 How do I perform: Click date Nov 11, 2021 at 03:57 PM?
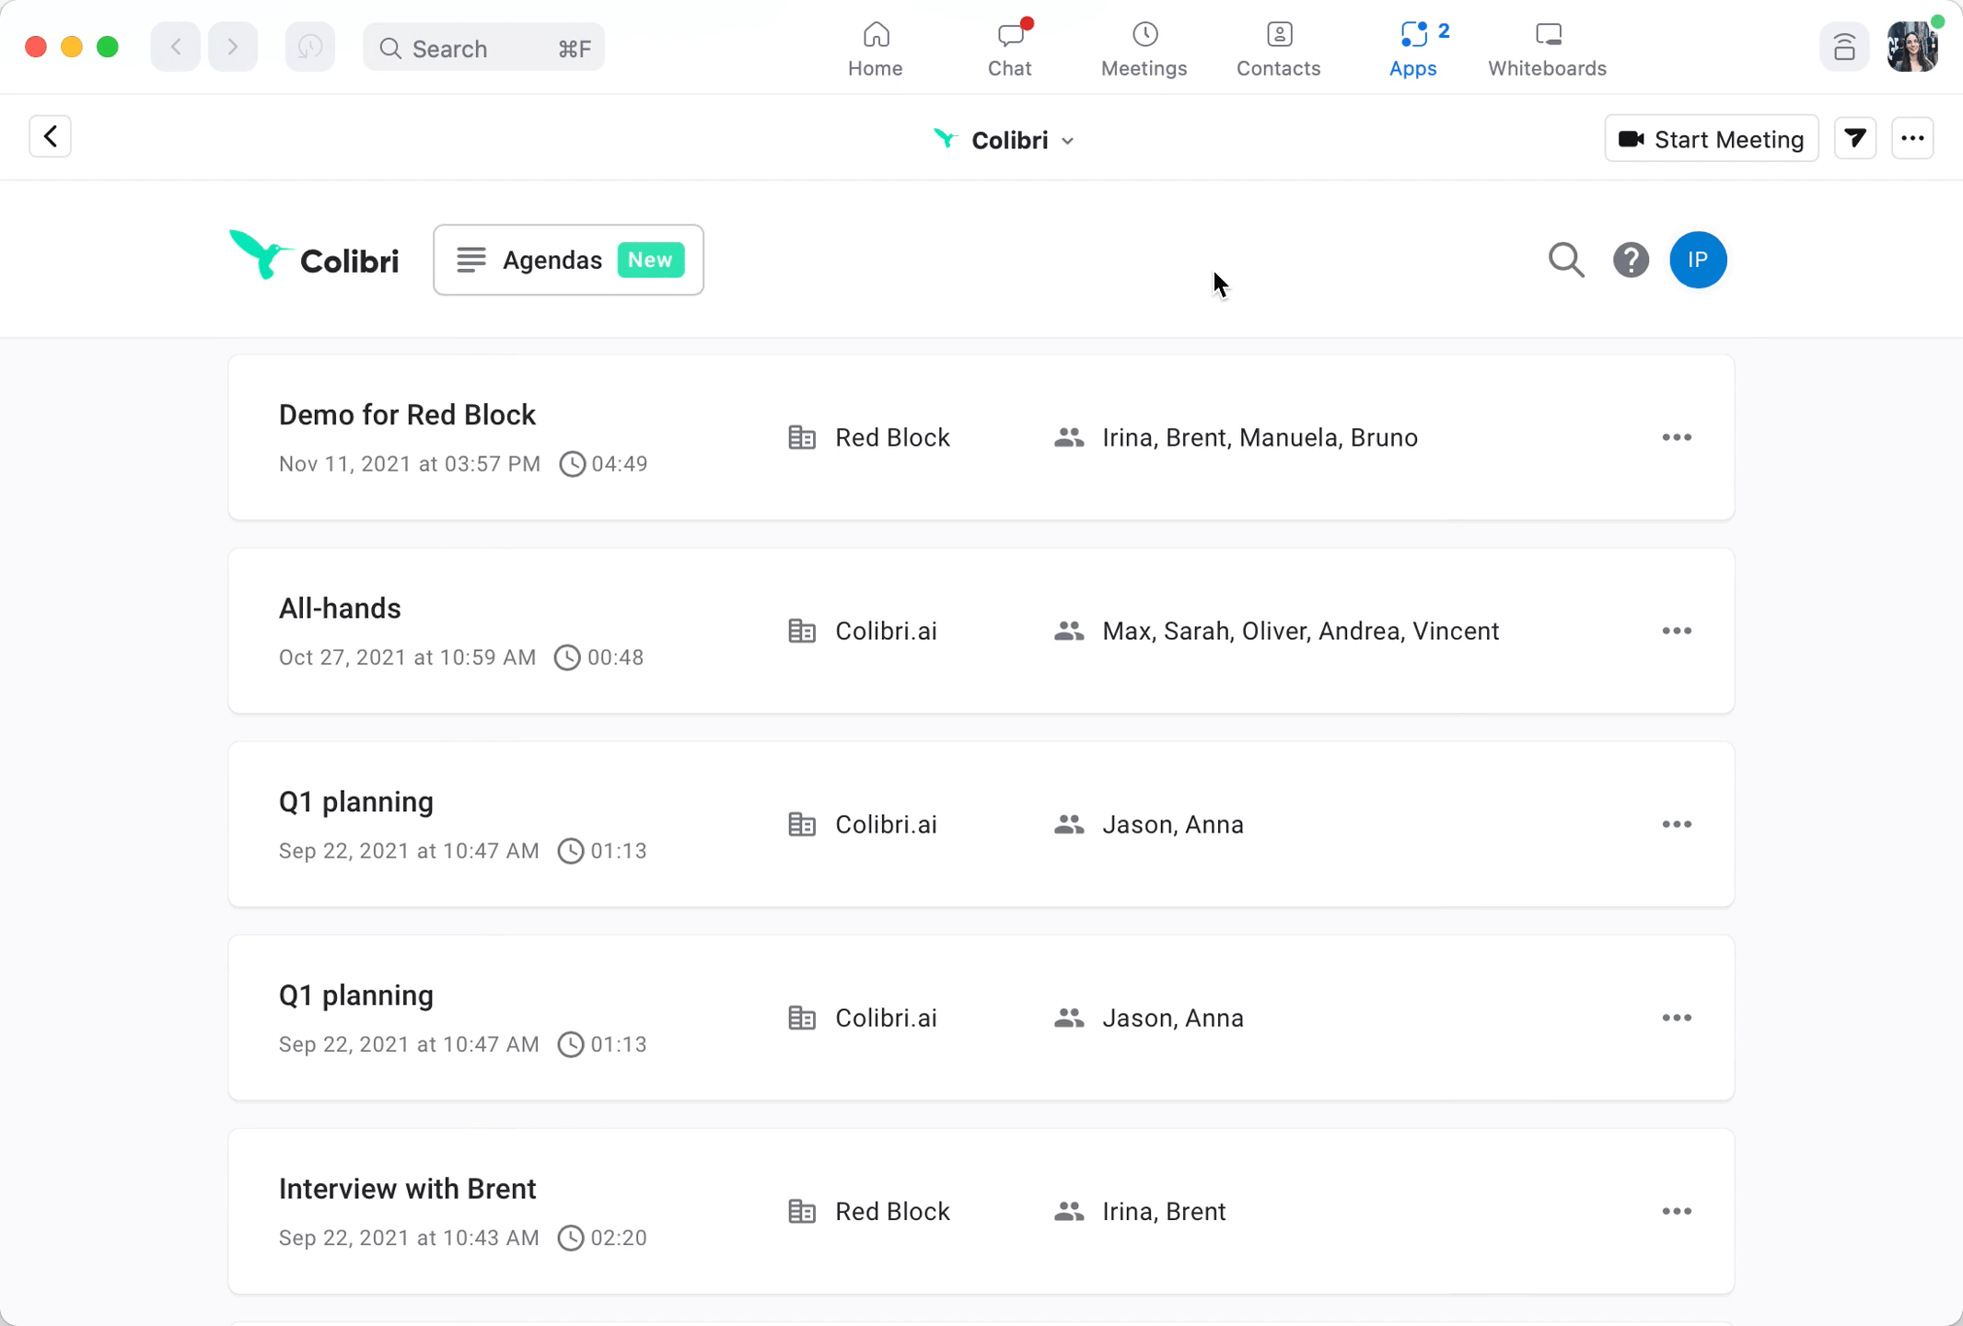410,463
